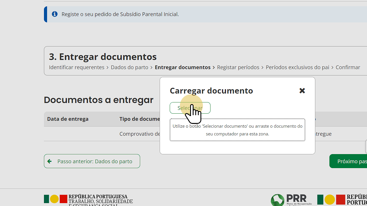Select the Dados do parto breadcrumb step

coord(129,67)
